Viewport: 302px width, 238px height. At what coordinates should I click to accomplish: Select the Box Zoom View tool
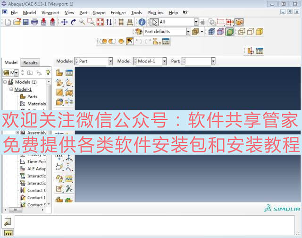(x=91, y=22)
